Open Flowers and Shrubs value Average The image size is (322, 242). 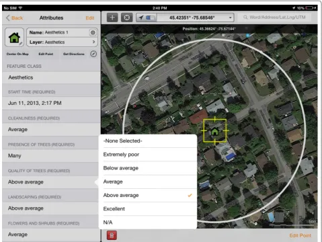click(x=51, y=235)
